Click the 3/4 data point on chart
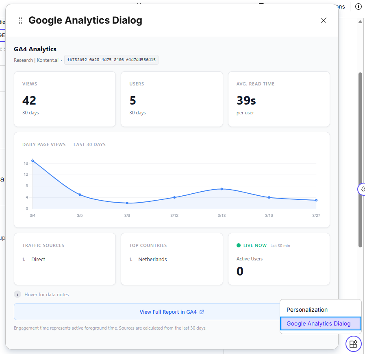This screenshot has height=354, width=365. (x=33, y=161)
